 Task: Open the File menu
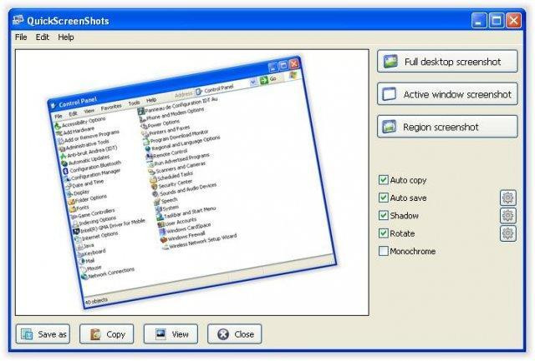click(21, 37)
